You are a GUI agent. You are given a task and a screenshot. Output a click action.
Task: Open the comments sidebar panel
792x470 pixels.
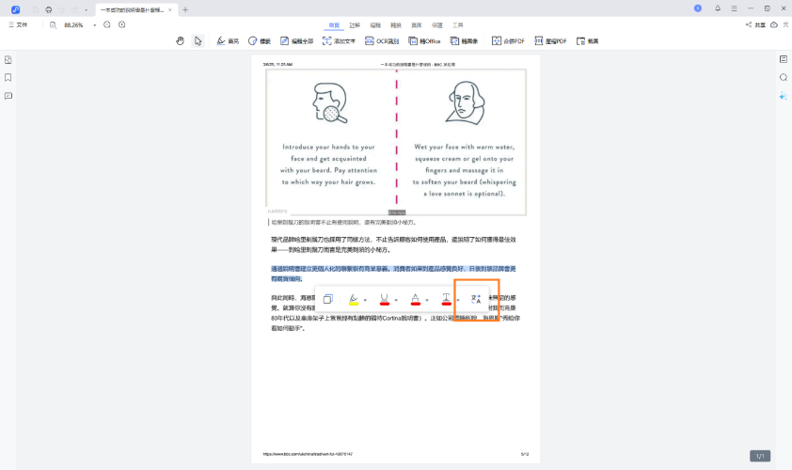pyautogui.click(x=8, y=96)
